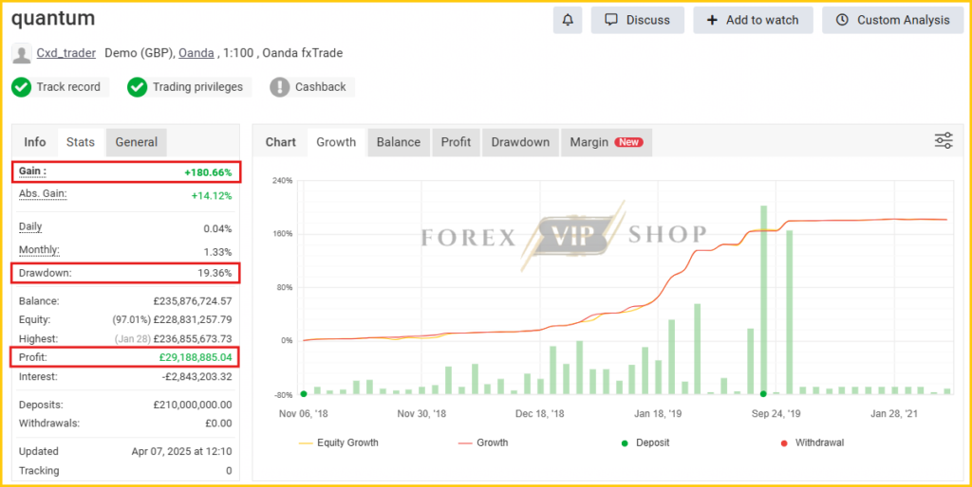
Task: Click the Balance value £235,876,724.57
Action: click(192, 301)
